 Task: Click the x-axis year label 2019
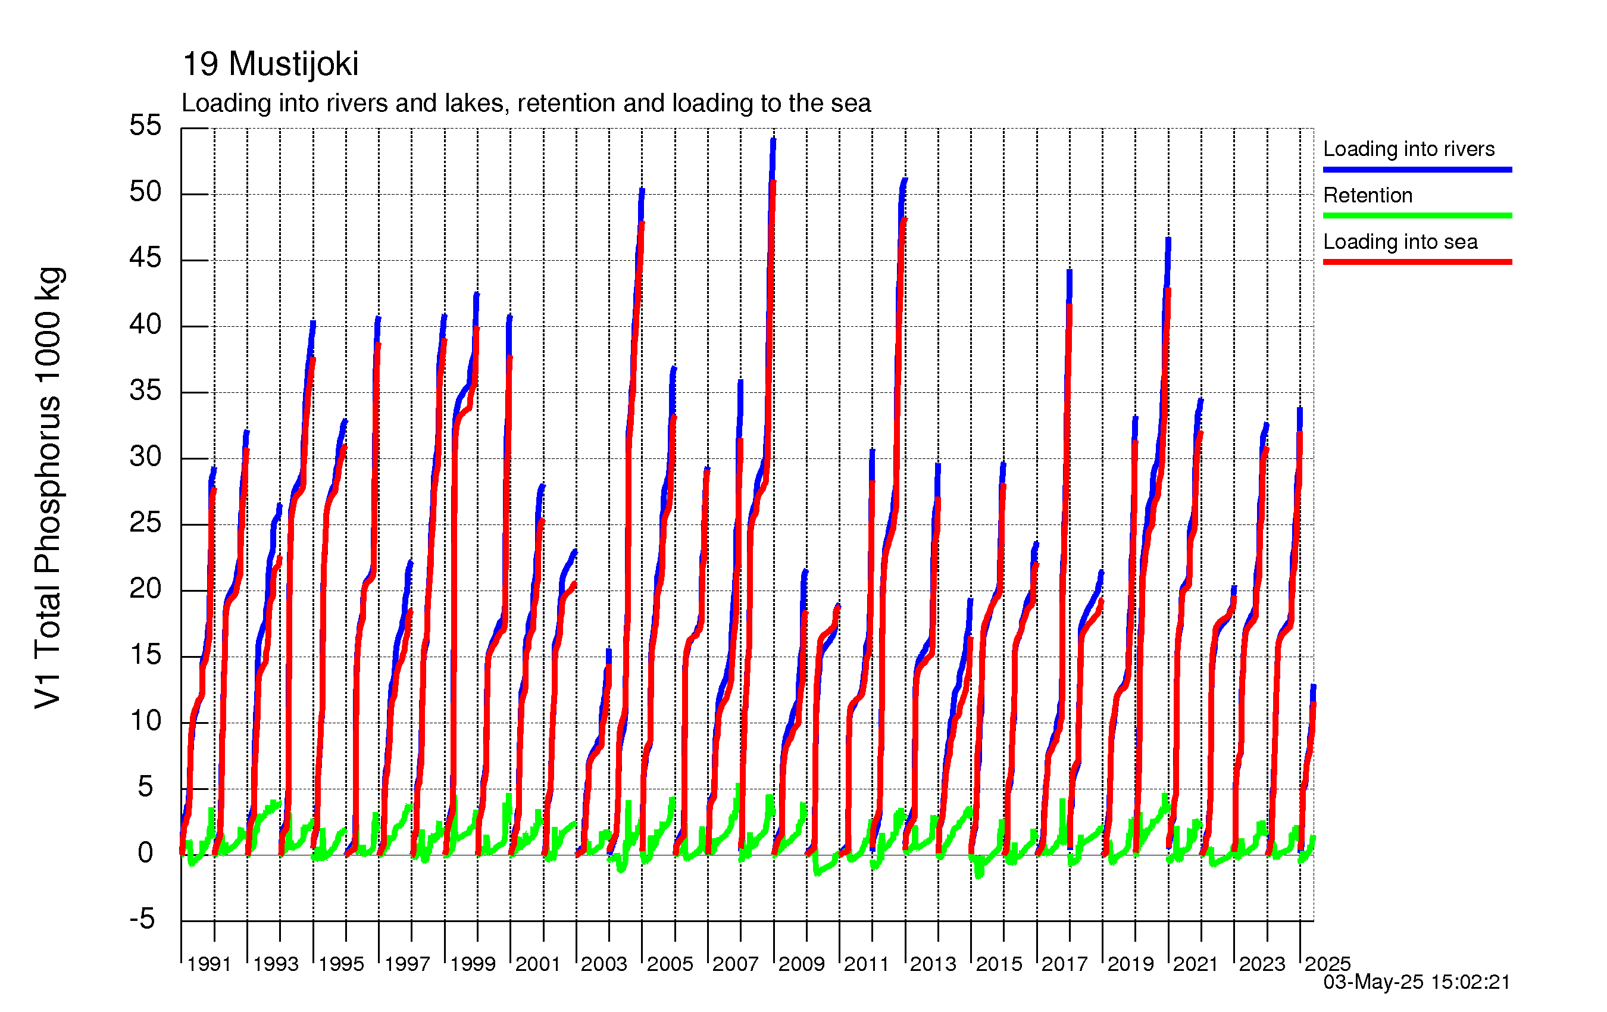1130,964
